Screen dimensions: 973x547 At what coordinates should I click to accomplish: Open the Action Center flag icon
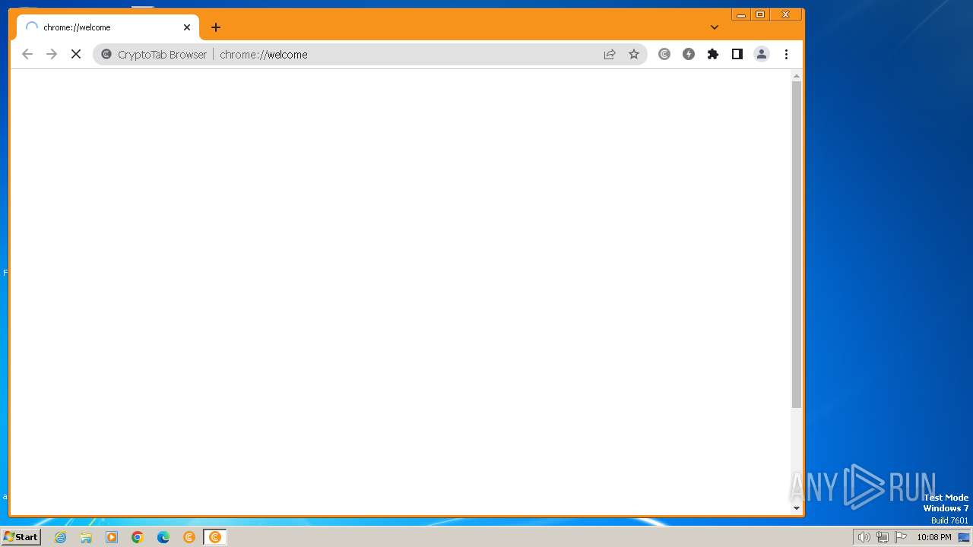pos(901,537)
